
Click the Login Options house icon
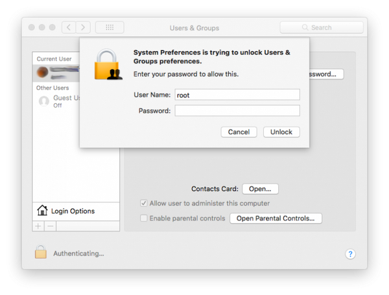(x=42, y=211)
